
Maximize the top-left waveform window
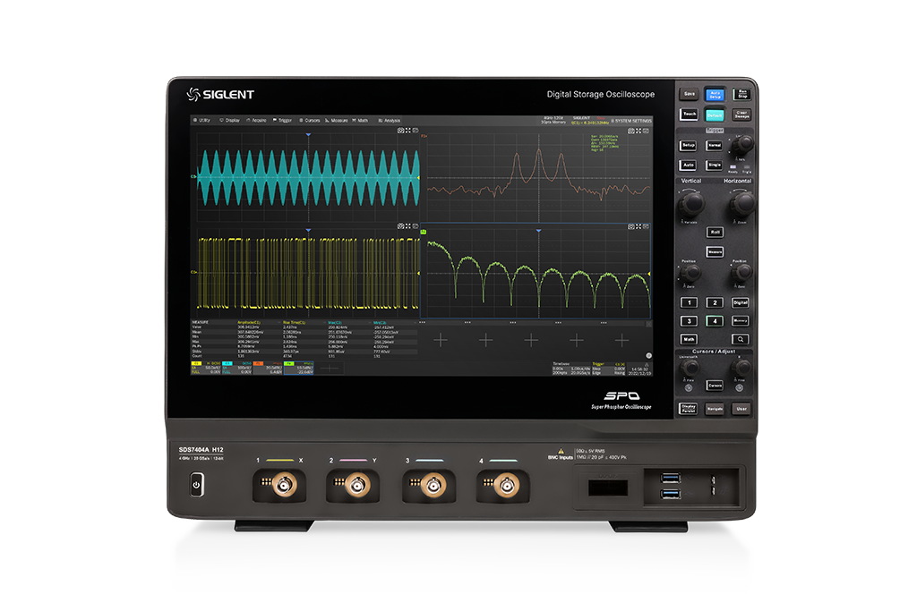(x=408, y=131)
